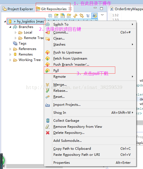The image size is (143, 169).
Task: Switch to the Project Explorer tab
Action: [18, 9]
